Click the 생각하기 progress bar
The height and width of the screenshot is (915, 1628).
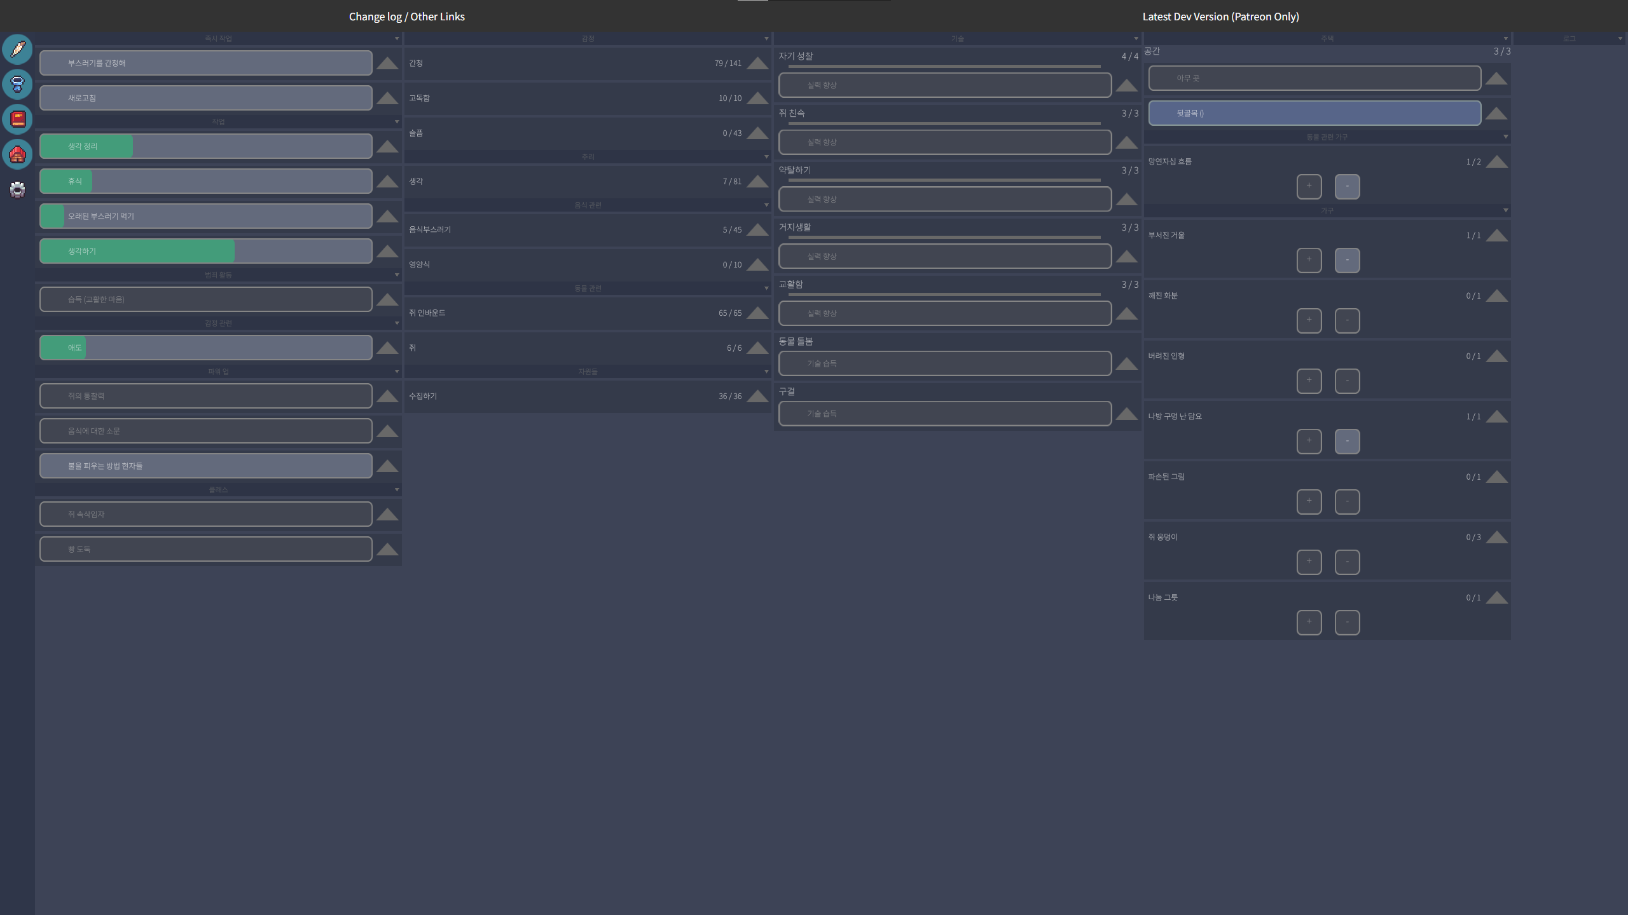[x=205, y=251]
